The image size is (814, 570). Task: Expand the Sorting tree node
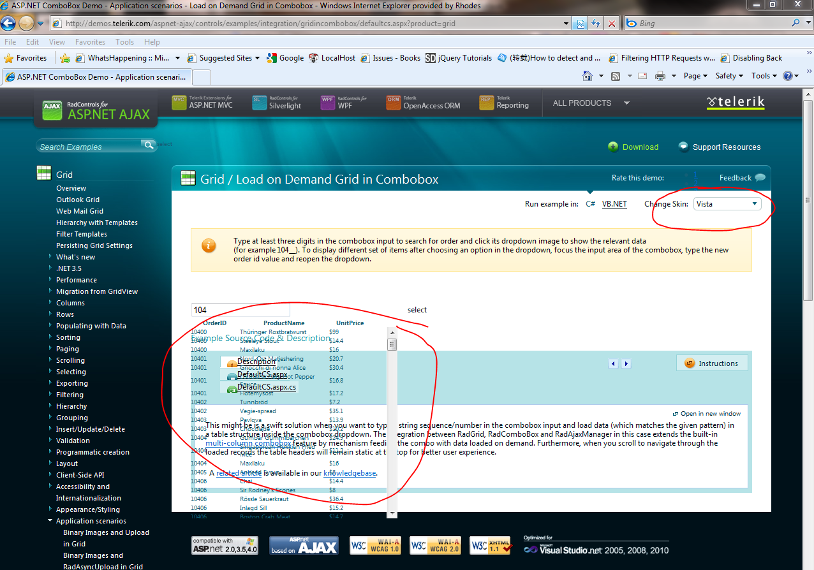(50, 337)
